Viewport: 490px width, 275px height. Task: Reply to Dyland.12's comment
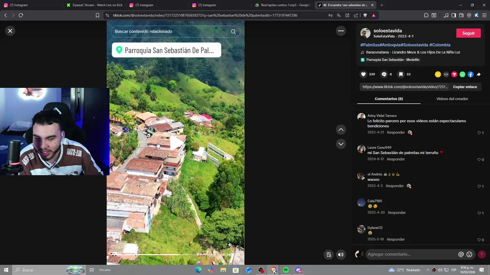point(396,239)
